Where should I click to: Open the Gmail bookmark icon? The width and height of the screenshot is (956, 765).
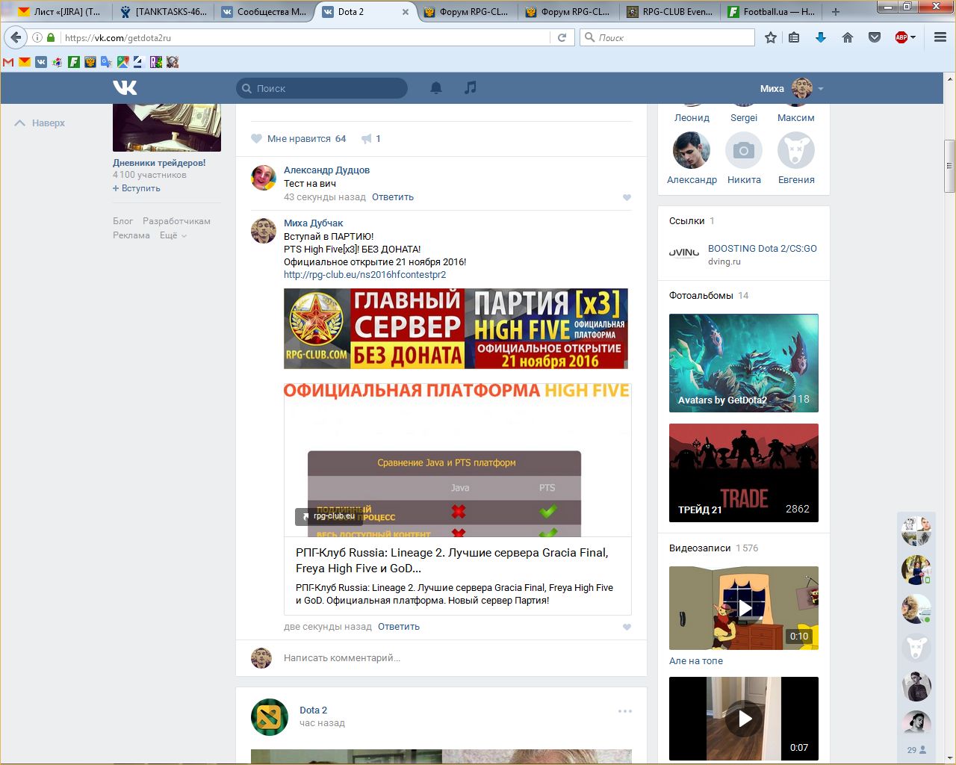(x=8, y=62)
